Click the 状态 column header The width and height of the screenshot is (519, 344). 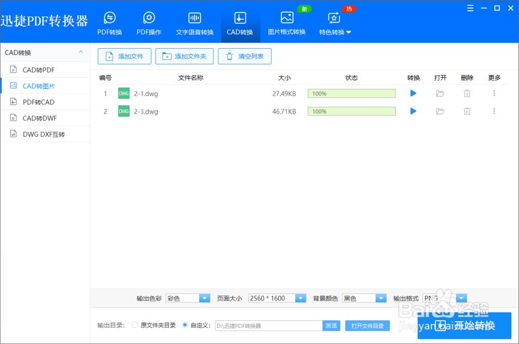[351, 78]
